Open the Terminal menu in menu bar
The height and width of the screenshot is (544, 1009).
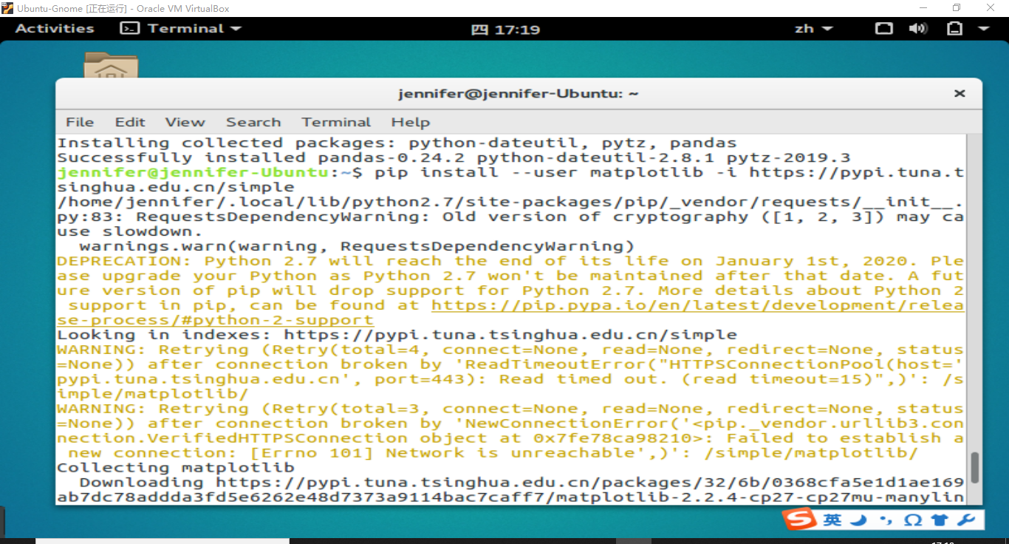coord(336,122)
